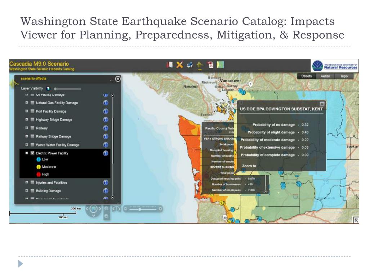Select the crossed tools icon in toolbar
The width and height of the screenshot is (369, 277).
point(179,65)
